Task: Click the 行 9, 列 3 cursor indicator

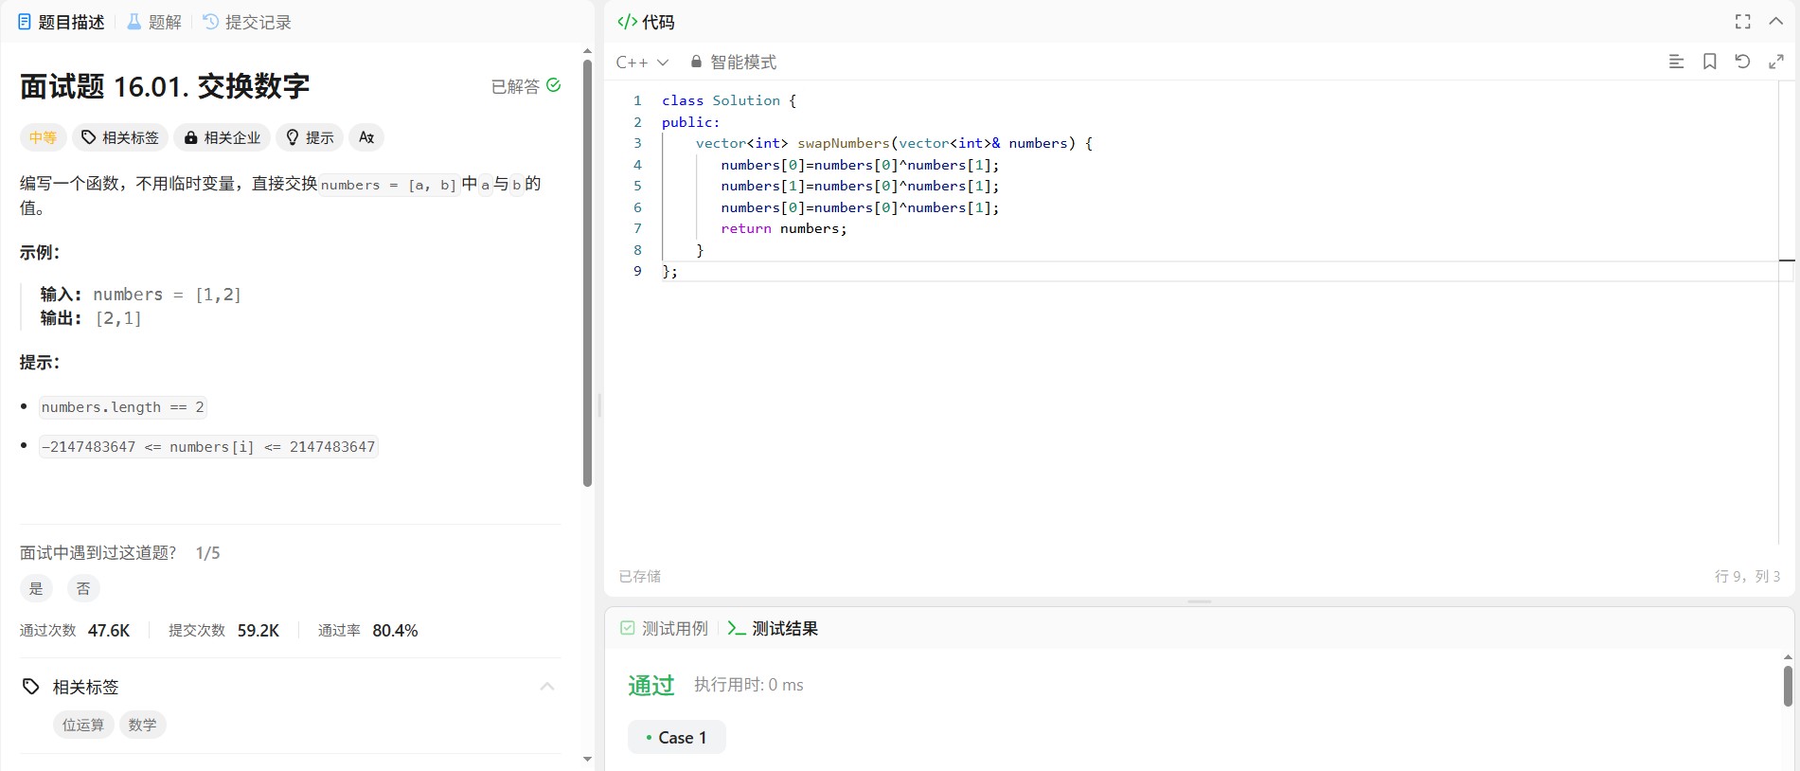Action: [x=1747, y=576]
